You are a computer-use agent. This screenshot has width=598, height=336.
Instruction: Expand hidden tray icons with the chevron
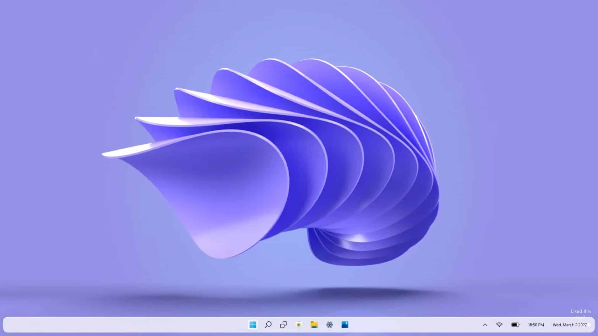click(485, 325)
